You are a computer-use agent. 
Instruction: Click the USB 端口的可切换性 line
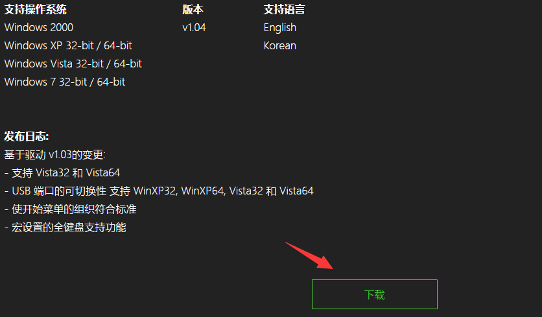159,191
